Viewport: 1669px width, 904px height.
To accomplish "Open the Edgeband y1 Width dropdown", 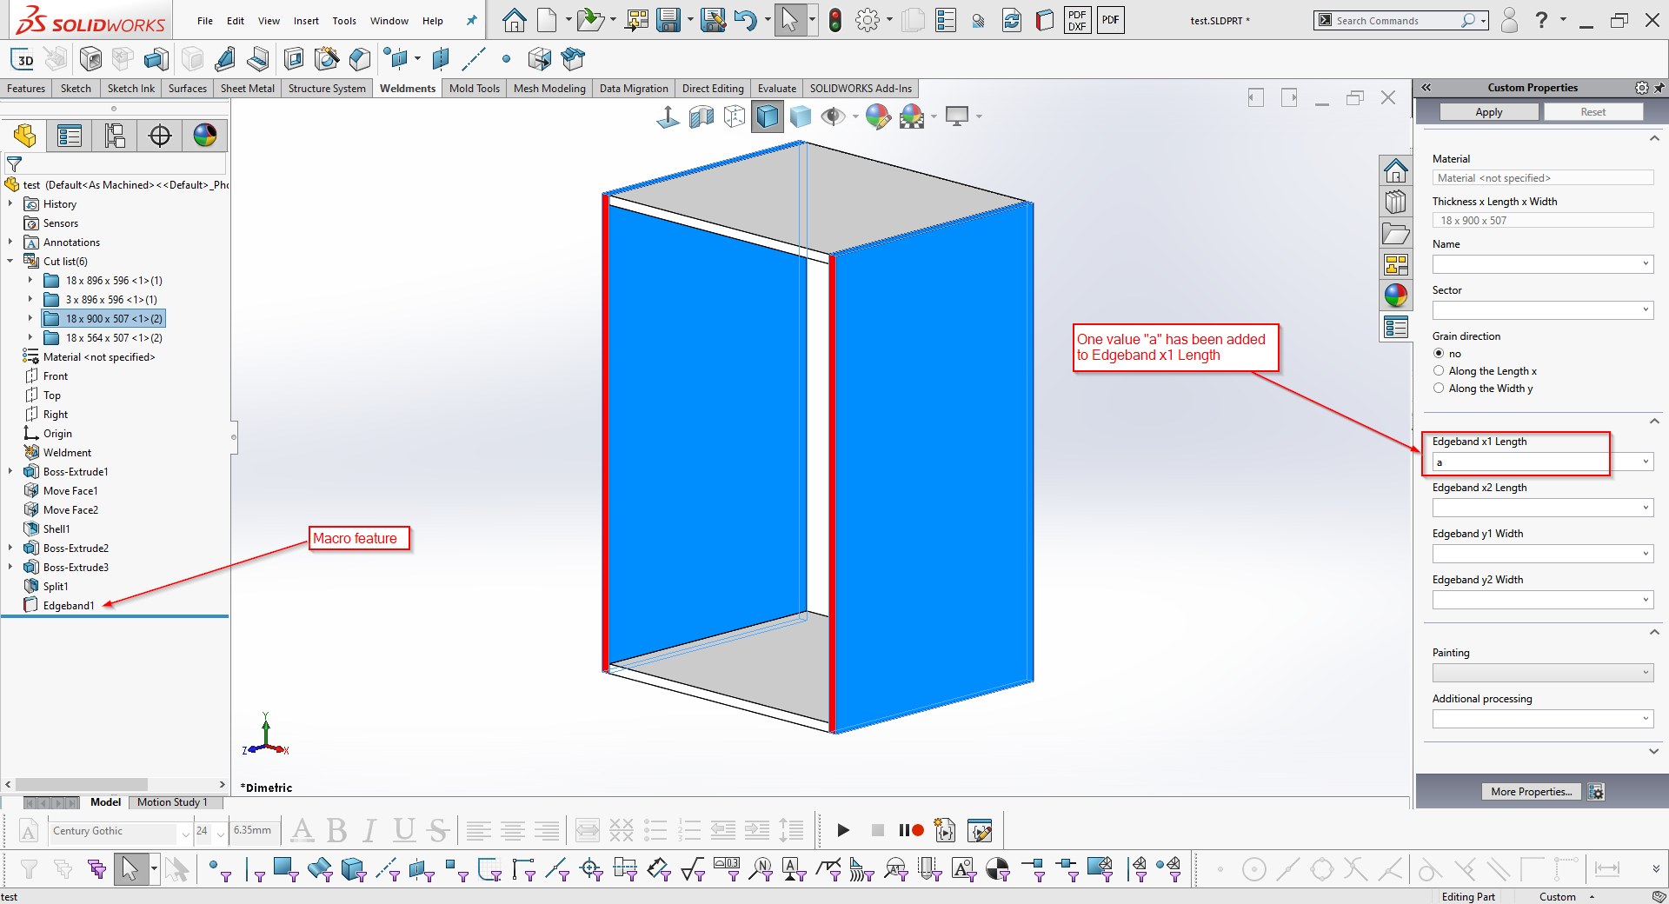I will click(x=1646, y=554).
